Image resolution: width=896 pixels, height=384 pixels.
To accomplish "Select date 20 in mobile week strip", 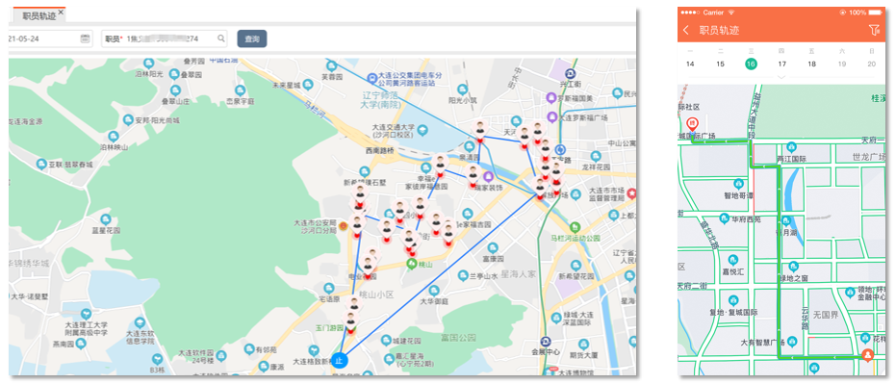I will coord(871,64).
